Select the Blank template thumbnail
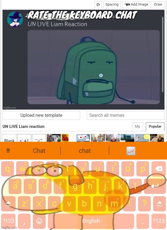Viewport: 167px width, 230px height. coord(9,138)
